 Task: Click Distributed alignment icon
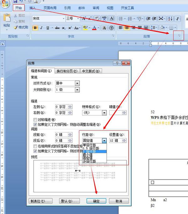coord(146,28)
